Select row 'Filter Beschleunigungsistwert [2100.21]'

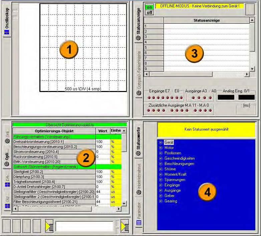click(54, 202)
